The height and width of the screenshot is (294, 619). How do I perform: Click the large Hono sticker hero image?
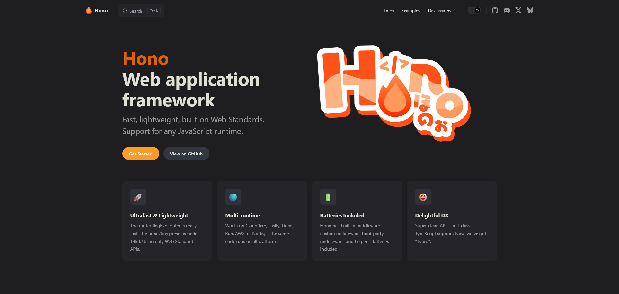click(394, 93)
